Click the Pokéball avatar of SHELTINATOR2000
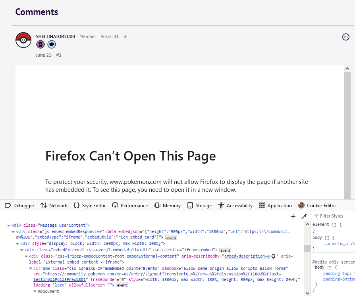 (x=23, y=40)
